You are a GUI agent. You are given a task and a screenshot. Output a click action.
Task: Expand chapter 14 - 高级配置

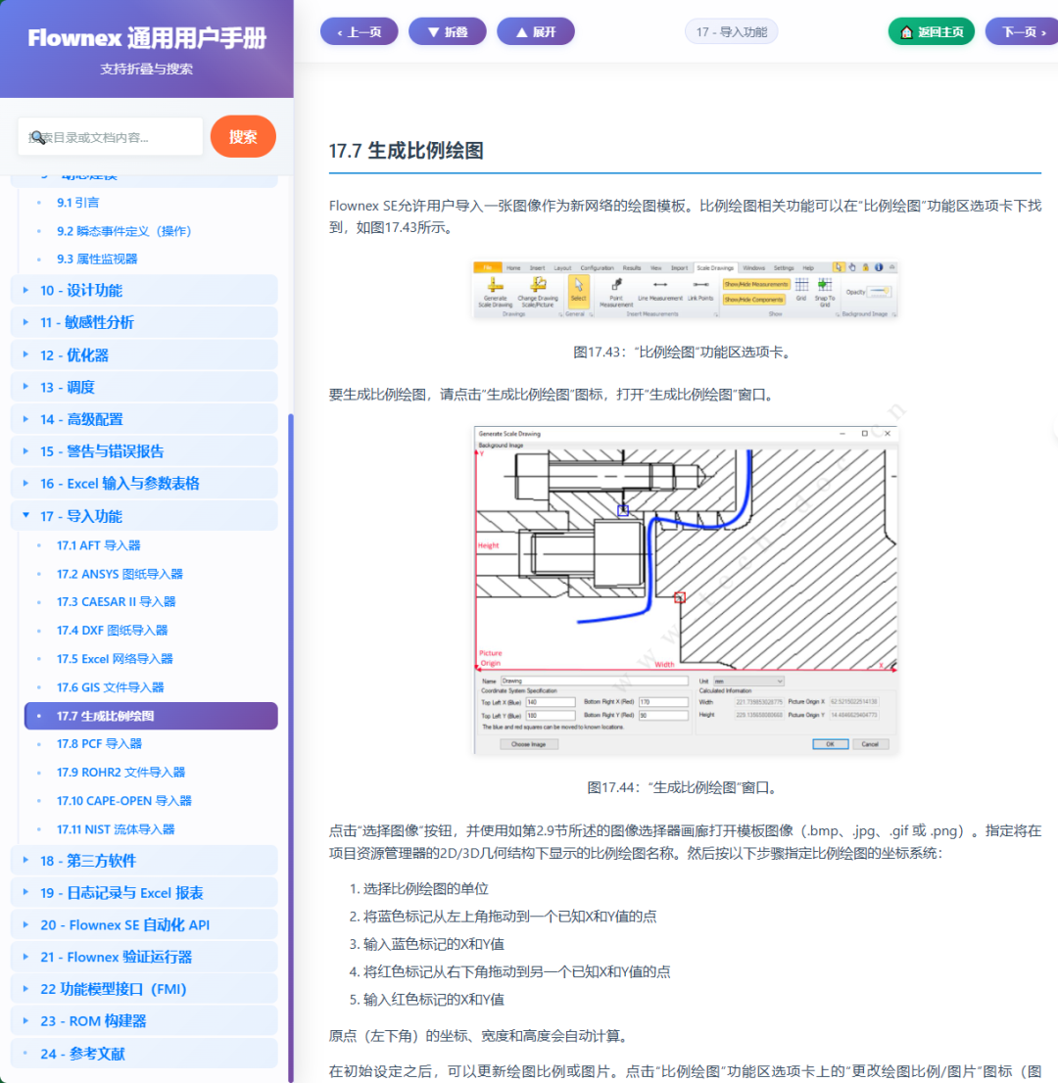click(144, 419)
